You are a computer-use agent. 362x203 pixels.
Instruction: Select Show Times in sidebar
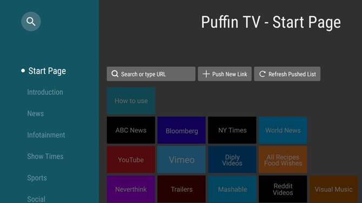point(45,156)
